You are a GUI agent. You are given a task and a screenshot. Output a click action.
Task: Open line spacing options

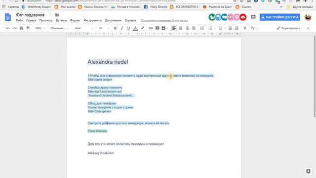pyautogui.click(x=202, y=28)
